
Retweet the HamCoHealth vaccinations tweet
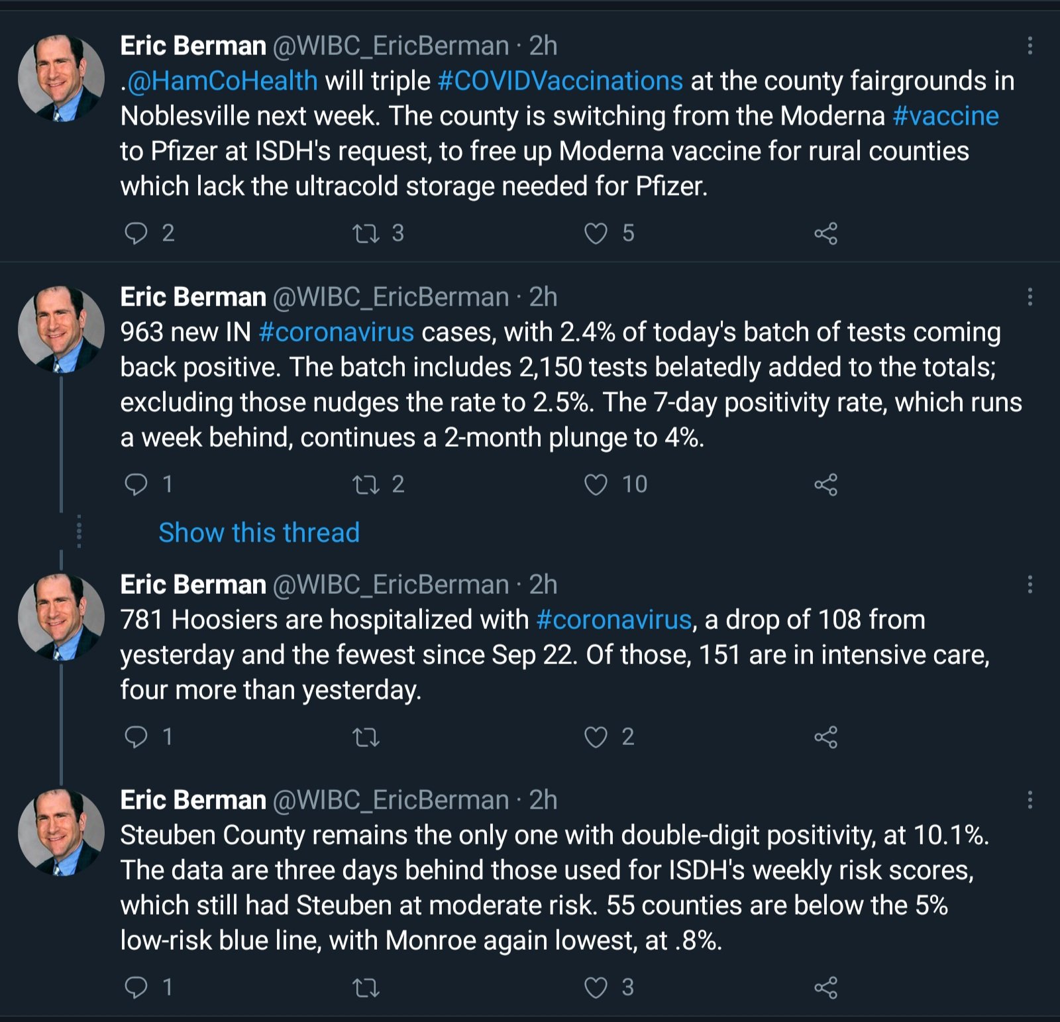pos(366,233)
